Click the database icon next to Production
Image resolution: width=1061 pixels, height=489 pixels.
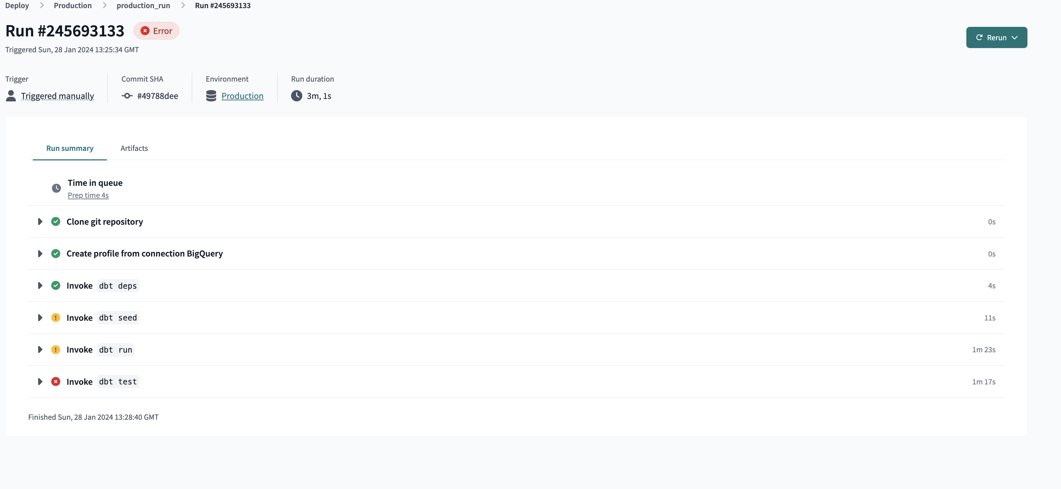click(x=211, y=96)
